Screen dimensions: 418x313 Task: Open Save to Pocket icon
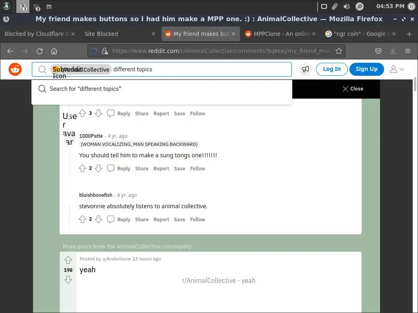tap(378, 51)
